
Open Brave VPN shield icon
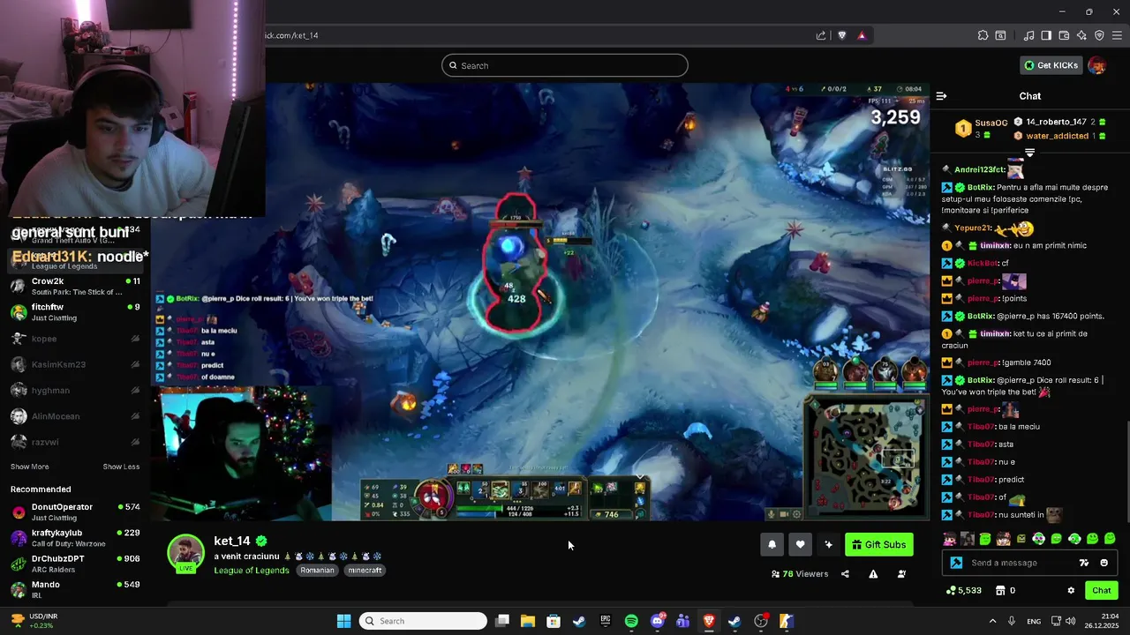click(1099, 35)
